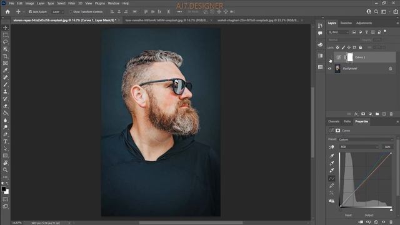The image size is (400, 225).
Task: Open the RGB channel dropdown
Action: click(359, 147)
